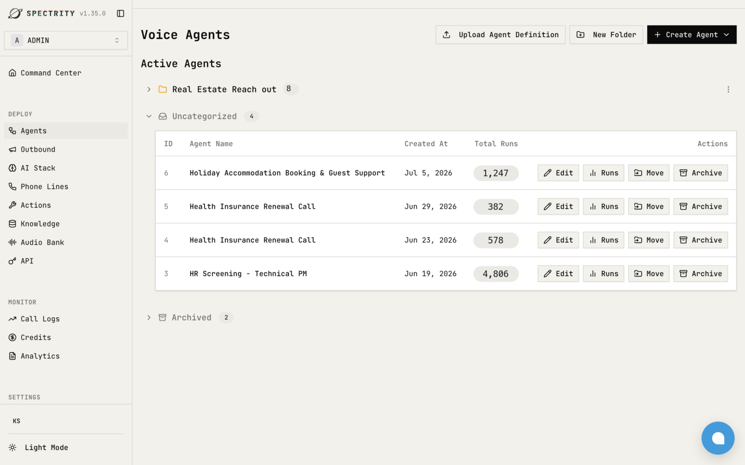745x465 pixels.
Task: View Runs for Holiday Accommodation Booking agent
Action: [603, 173]
